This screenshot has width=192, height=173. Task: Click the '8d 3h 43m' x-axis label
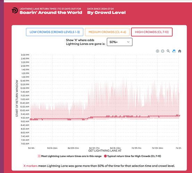point(115,148)
